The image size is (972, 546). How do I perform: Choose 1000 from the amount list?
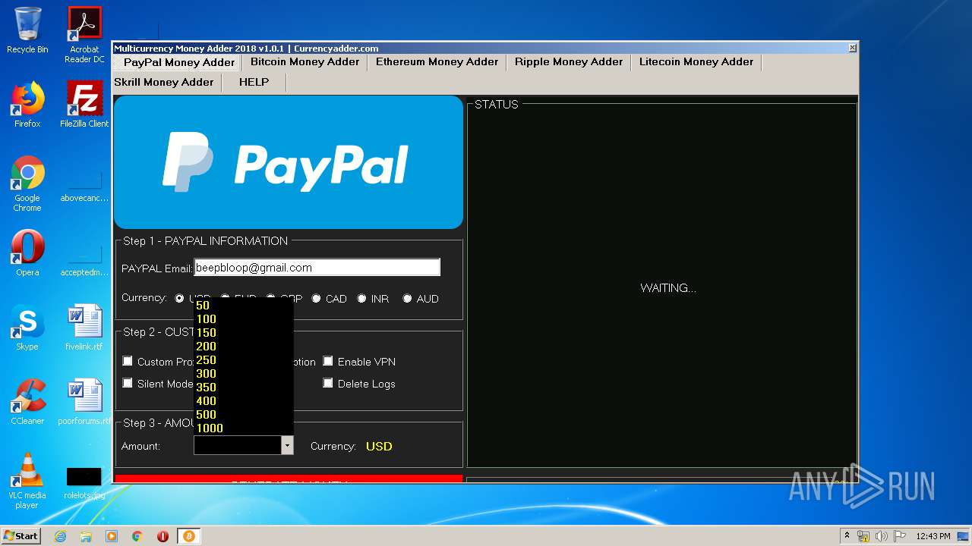(x=243, y=428)
